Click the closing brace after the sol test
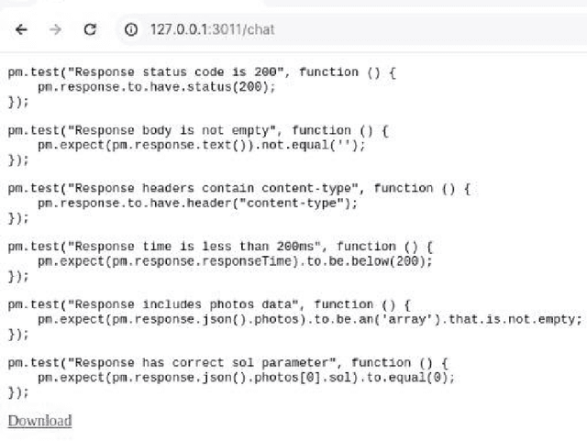The height and width of the screenshot is (441, 587). (x=18, y=391)
